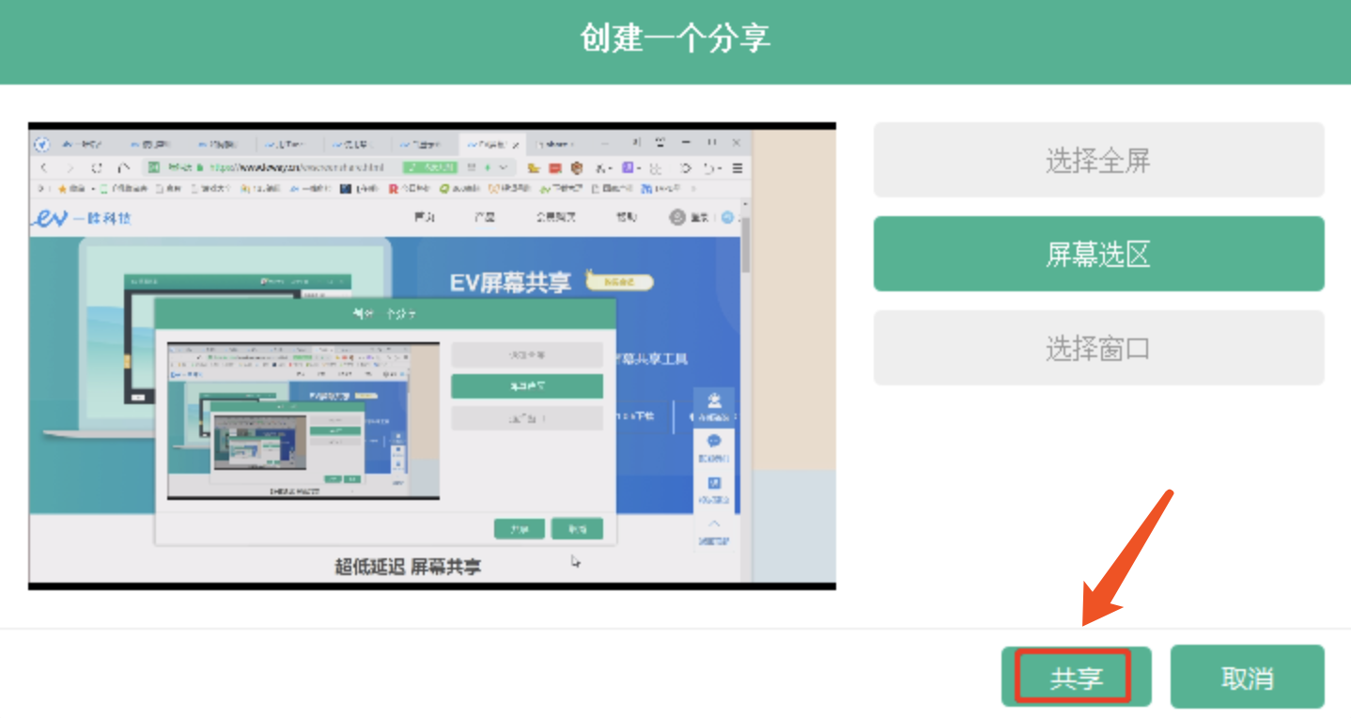The height and width of the screenshot is (718, 1351).
Task: Choose the 屏幕选区 share mode
Action: [x=1098, y=255]
